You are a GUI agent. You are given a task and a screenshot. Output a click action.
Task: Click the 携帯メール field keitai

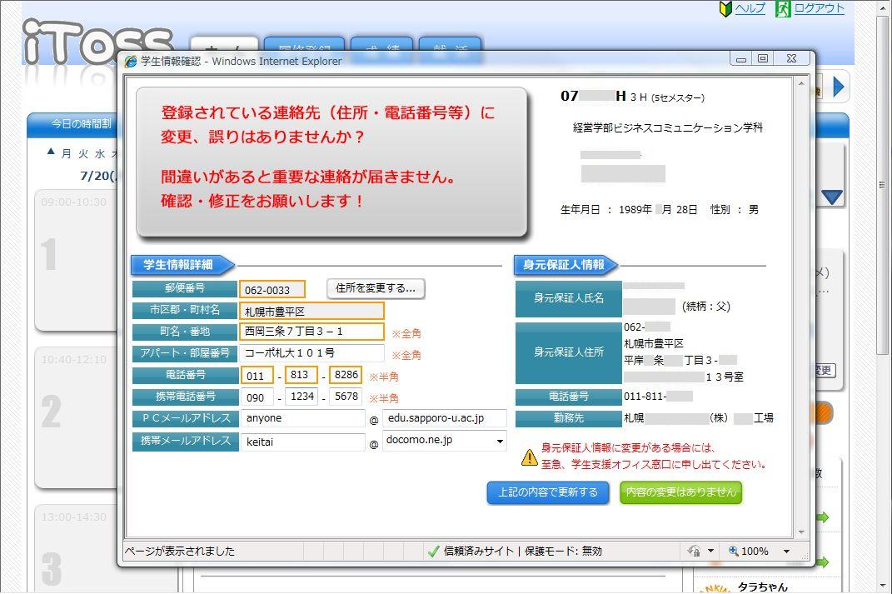click(302, 442)
